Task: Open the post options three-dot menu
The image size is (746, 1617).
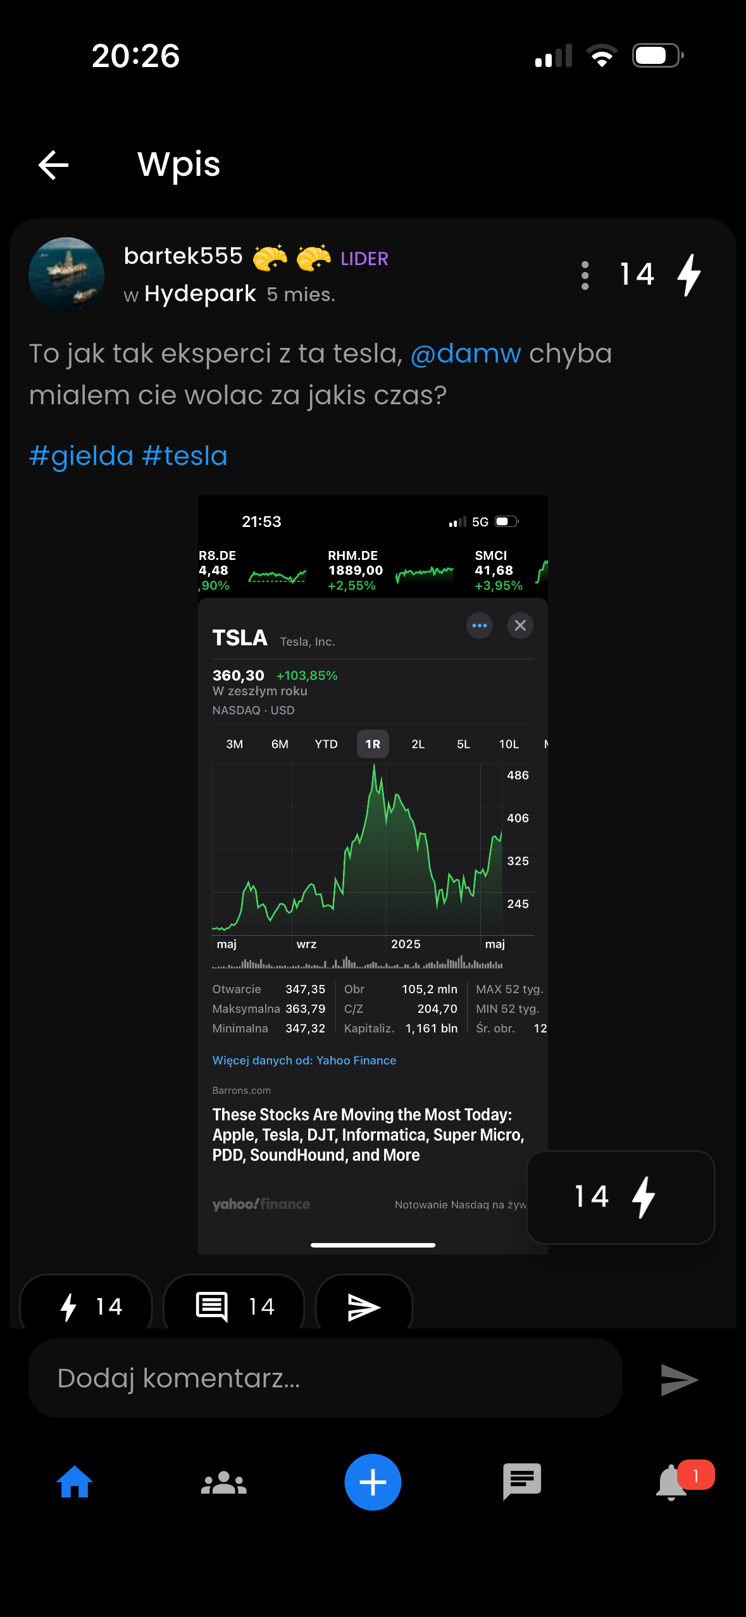Action: 585,275
